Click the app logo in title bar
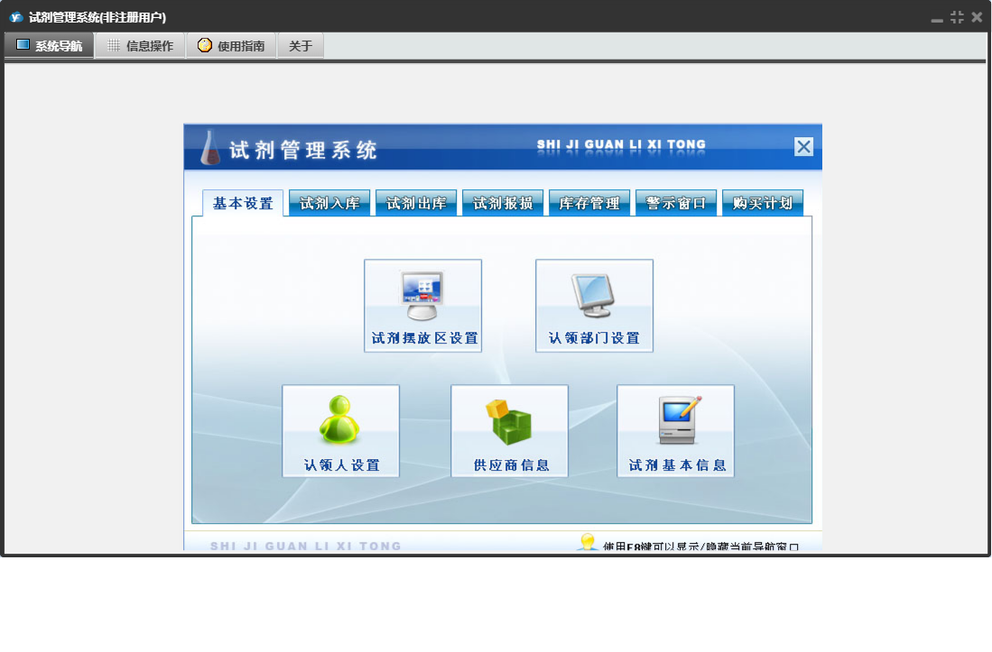Image resolution: width=992 pixels, height=652 pixels. (x=16, y=17)
